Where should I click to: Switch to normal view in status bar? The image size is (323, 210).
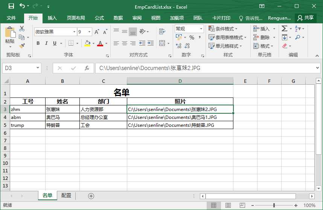213,205
